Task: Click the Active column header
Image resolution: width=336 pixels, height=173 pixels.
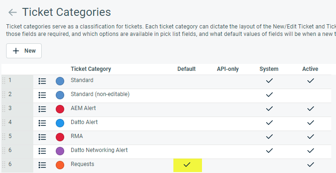Action: tap(310, 69)
